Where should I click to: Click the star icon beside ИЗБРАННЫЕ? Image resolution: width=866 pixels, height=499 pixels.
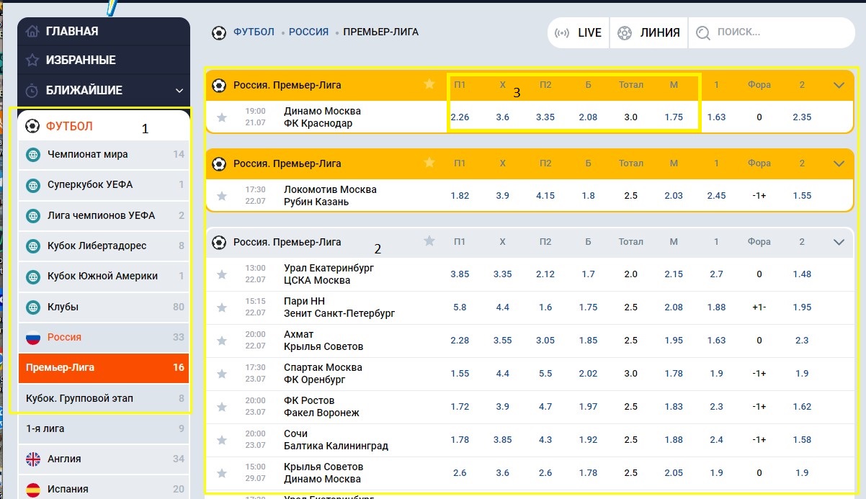tap(32, 60)
